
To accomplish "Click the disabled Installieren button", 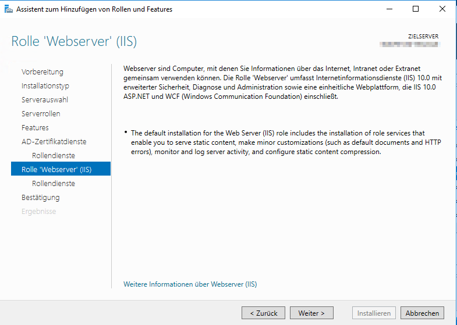I will (x=374, y=313).
